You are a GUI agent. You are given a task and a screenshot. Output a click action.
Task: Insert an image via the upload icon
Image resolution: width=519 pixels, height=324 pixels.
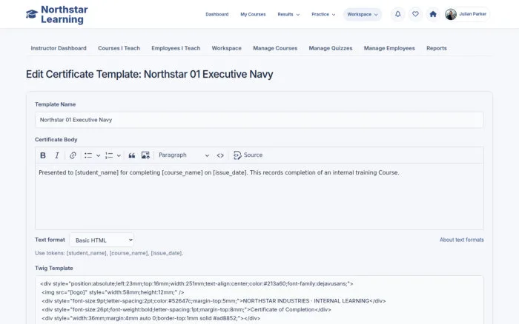coord(145,155)
